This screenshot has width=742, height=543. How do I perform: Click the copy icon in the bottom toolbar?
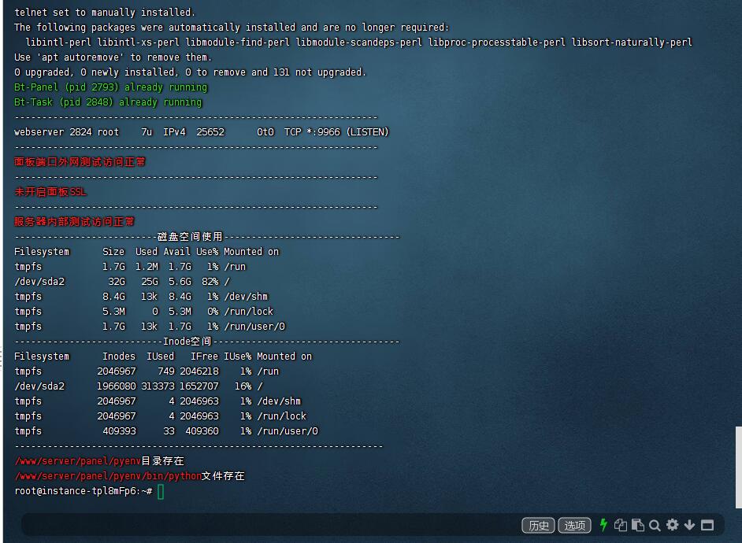pos(621,525)
